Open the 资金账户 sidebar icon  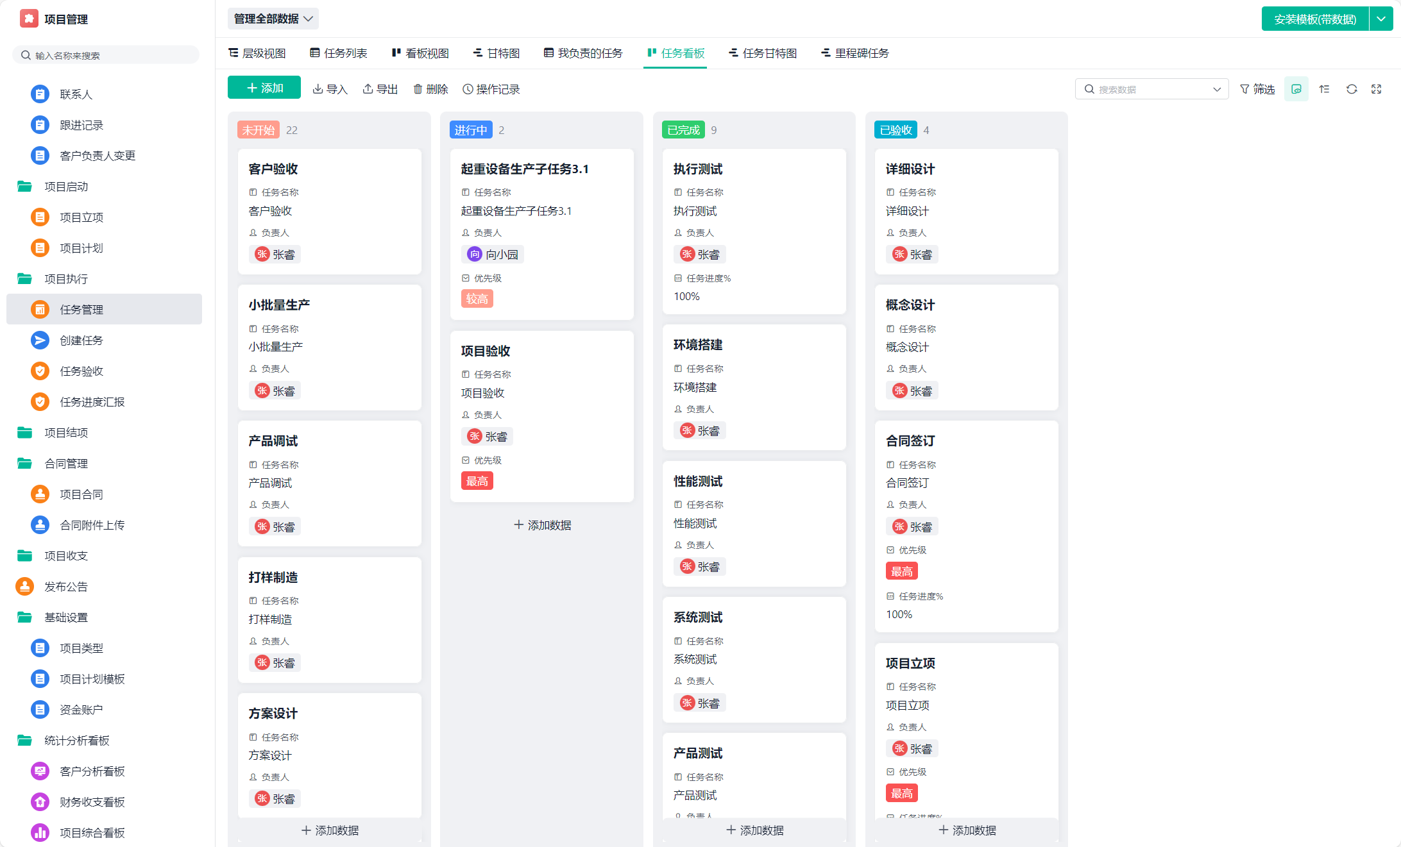(40, 710)
